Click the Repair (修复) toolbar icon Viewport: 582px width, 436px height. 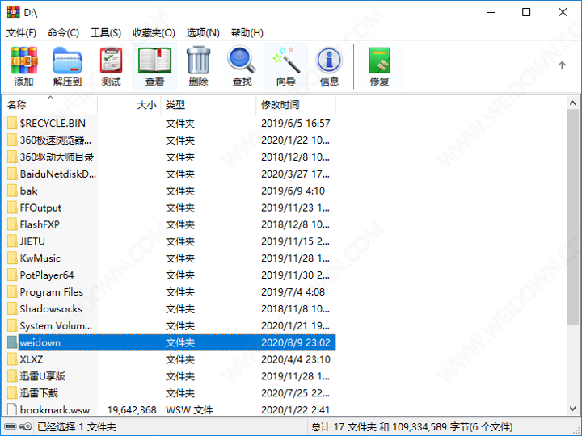click(x=379, y=61)
